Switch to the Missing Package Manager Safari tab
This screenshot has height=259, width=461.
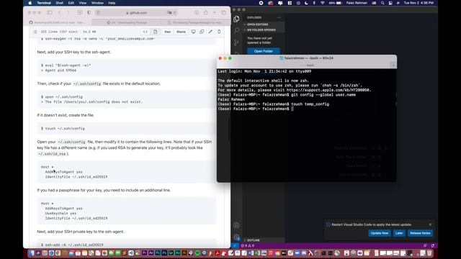pyautogui.click(x=195, y=22)
